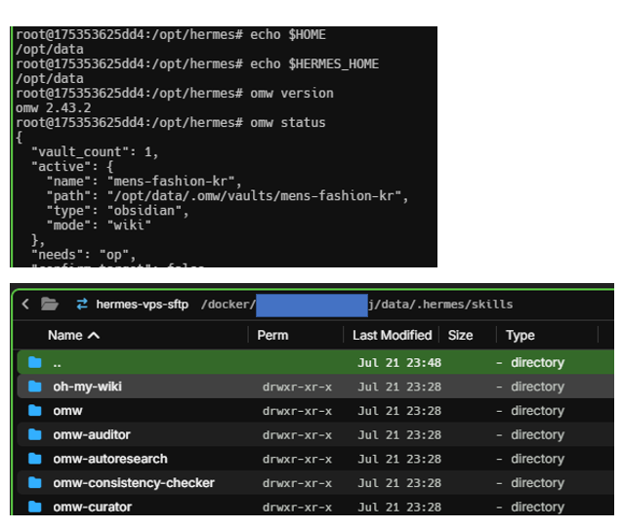
Task: Click the "vault_count": 1 line
Action: (95, 152)
